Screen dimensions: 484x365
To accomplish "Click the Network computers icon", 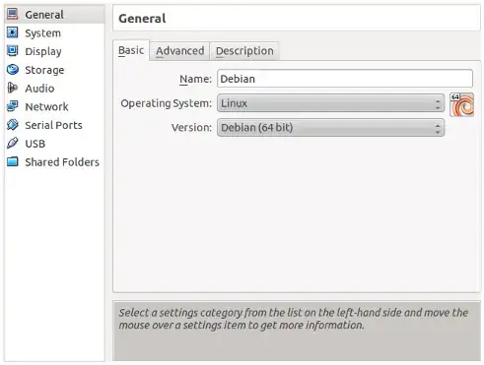I will pyautogui.click(x=13, y=106).
